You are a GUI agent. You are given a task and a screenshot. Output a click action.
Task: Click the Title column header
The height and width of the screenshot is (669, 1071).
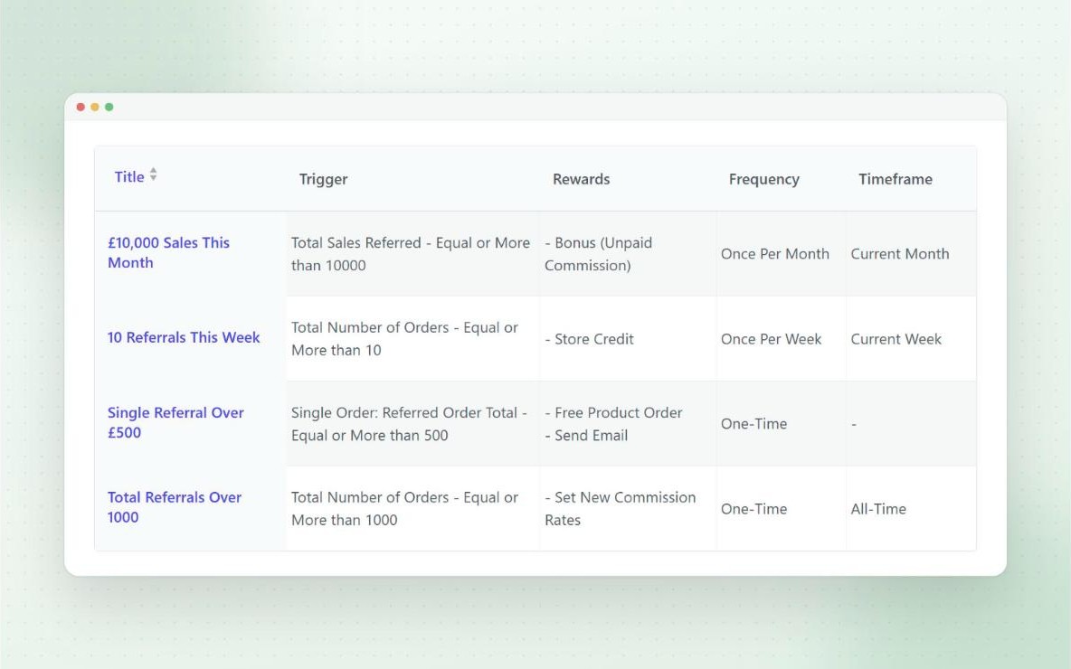(x=129, y=177)
